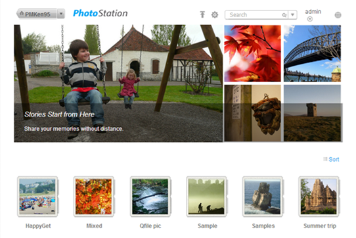356x238 pixels.
Task: Open the tower on hill photo
Action: pos(313,113)
